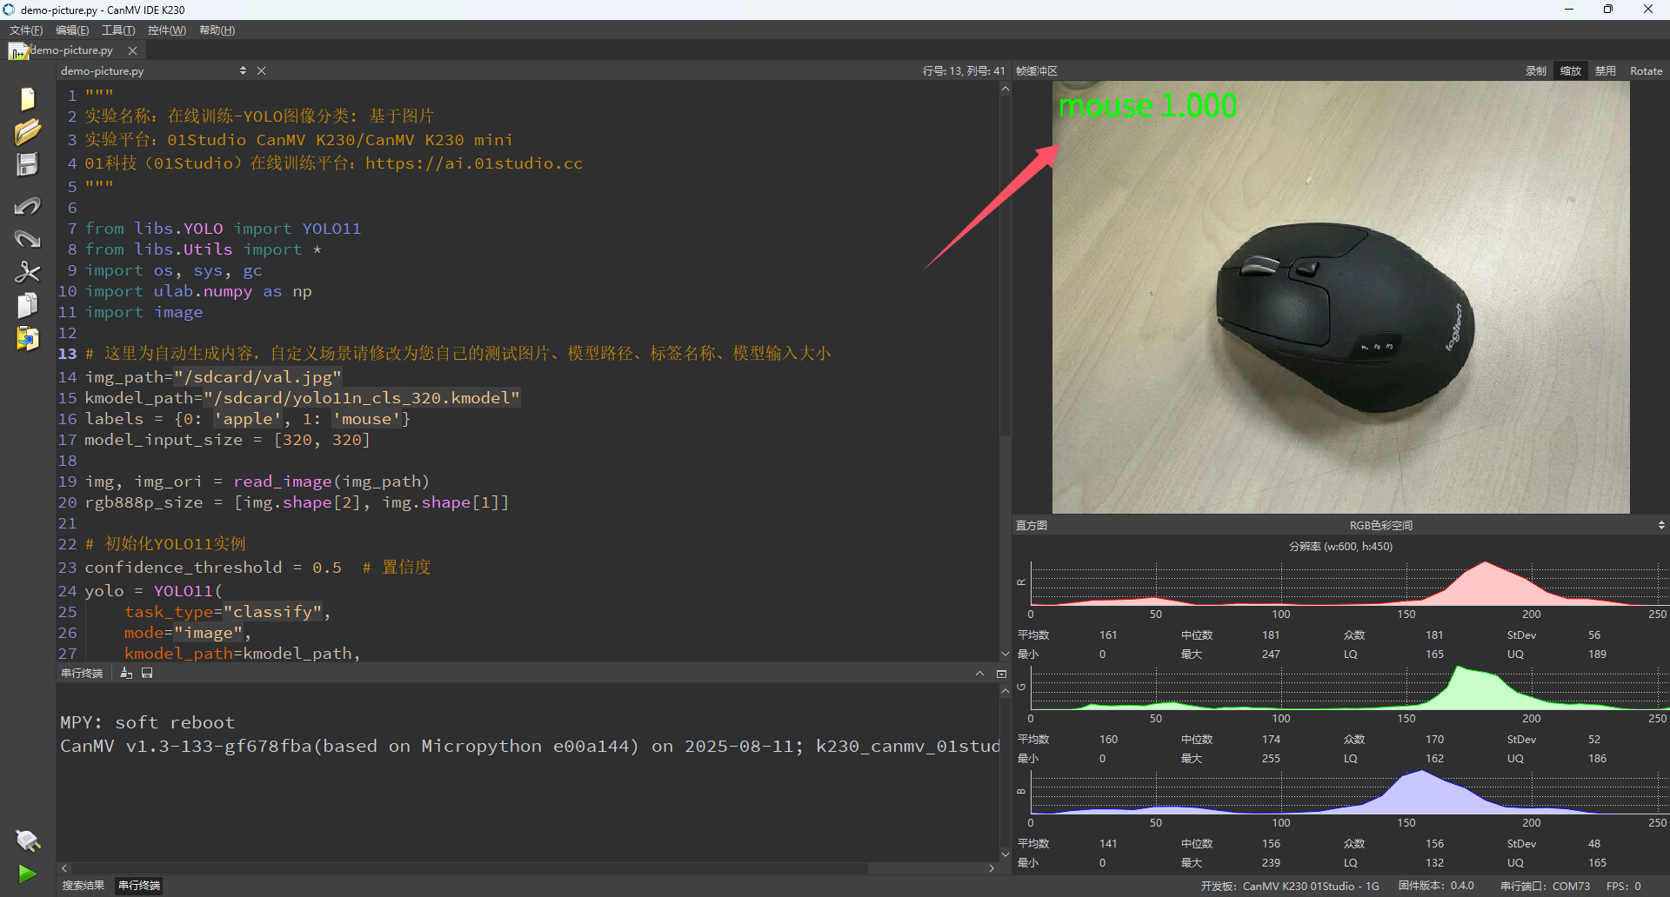1670x897 pixels.
Task: Switch to the 搜索结果 tab
Action: coord(83,886)
